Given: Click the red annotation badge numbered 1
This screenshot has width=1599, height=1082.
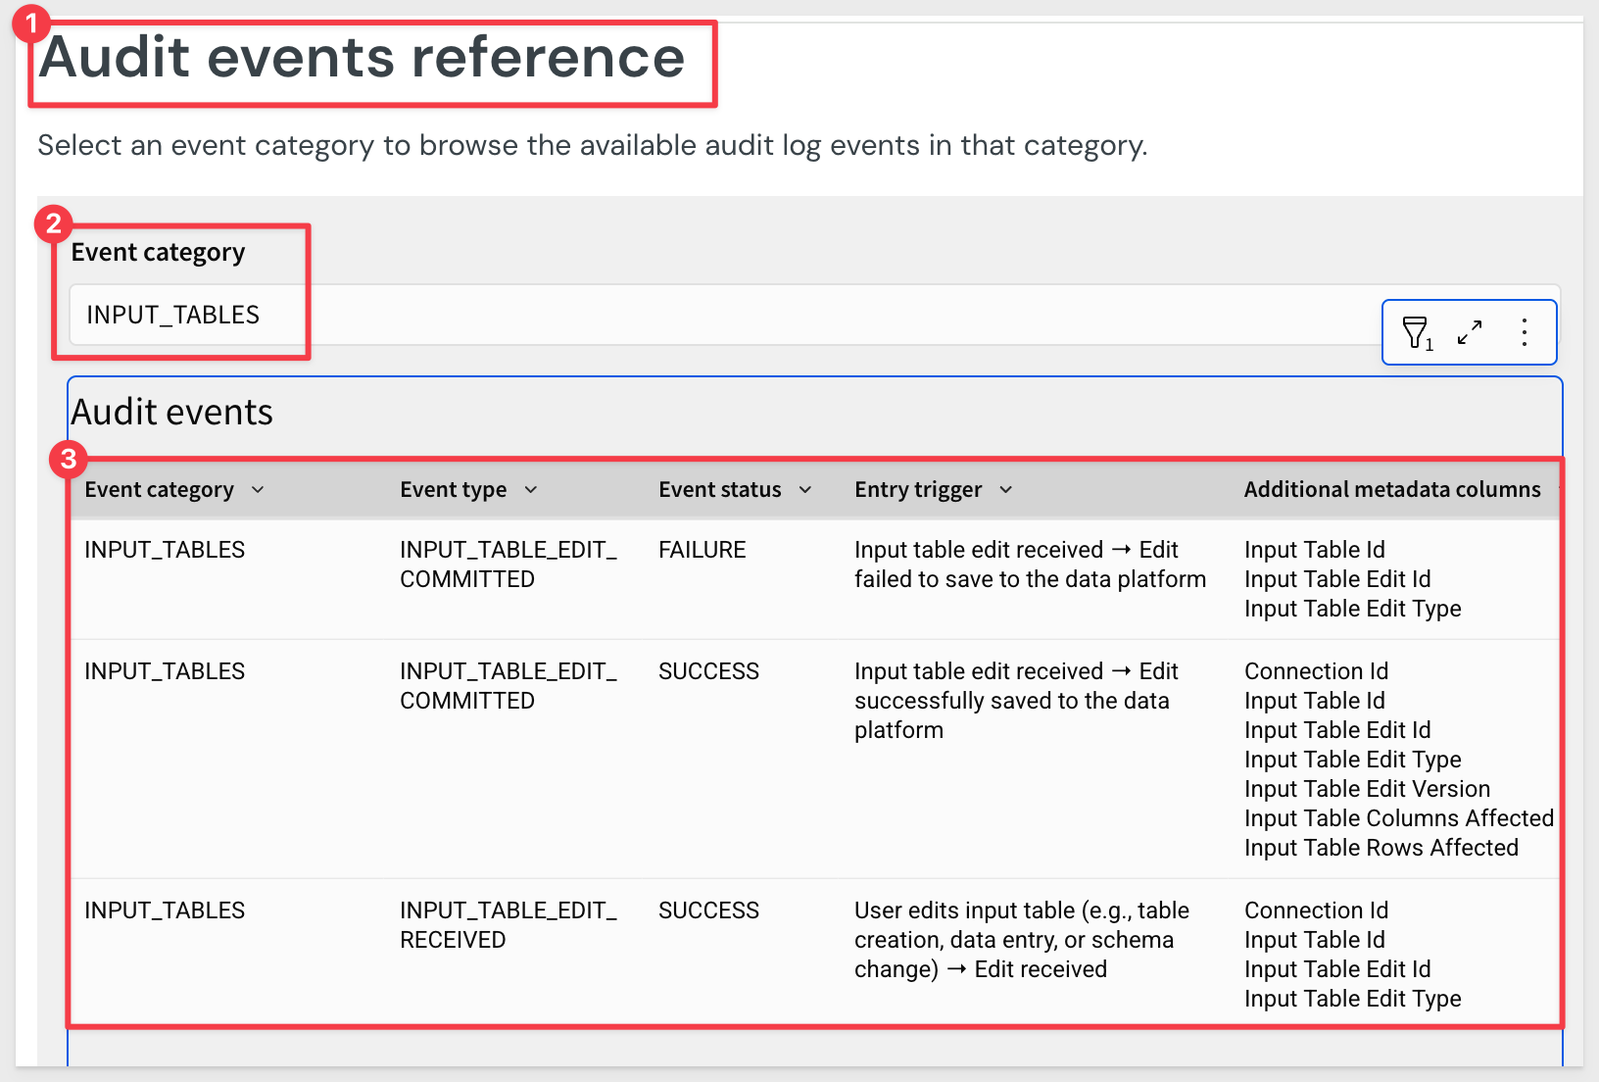Looking at the screenshot, I should (x=30, y=22).
